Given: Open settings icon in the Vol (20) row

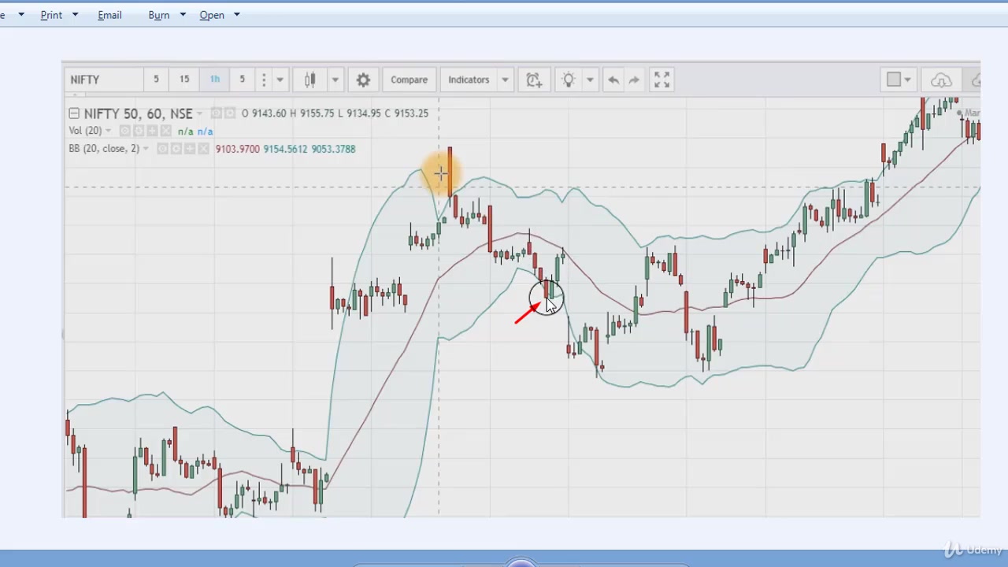Looking at the screenshot, I should [x=139, y=131].
